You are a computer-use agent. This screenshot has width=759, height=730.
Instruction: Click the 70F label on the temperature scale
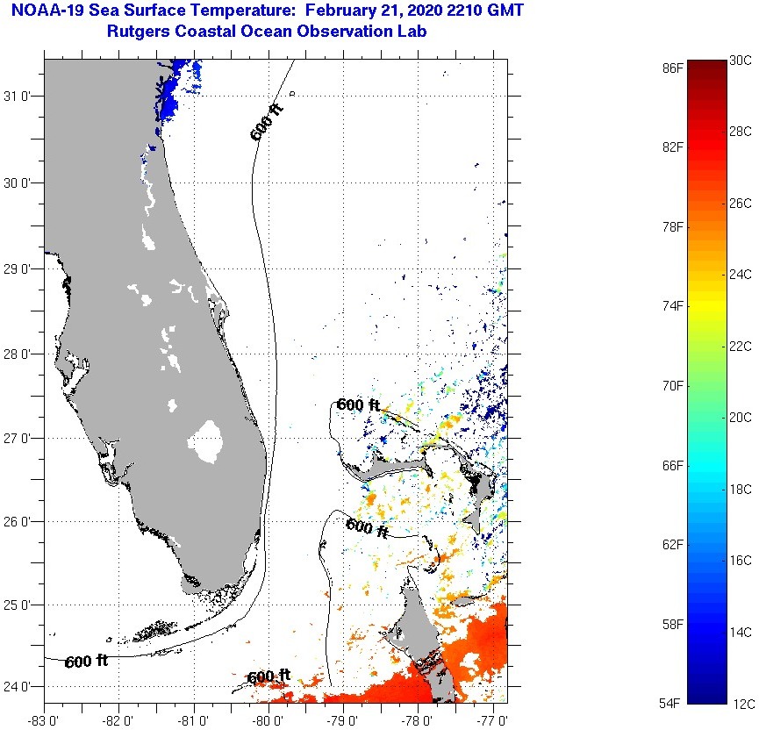click(x=673, y=385)
